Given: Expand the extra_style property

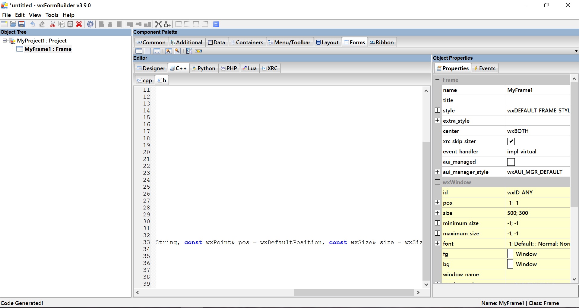Looking at the screenshot, I should click(437, 121).
